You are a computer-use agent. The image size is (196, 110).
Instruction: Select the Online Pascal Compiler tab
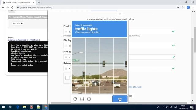18,2
